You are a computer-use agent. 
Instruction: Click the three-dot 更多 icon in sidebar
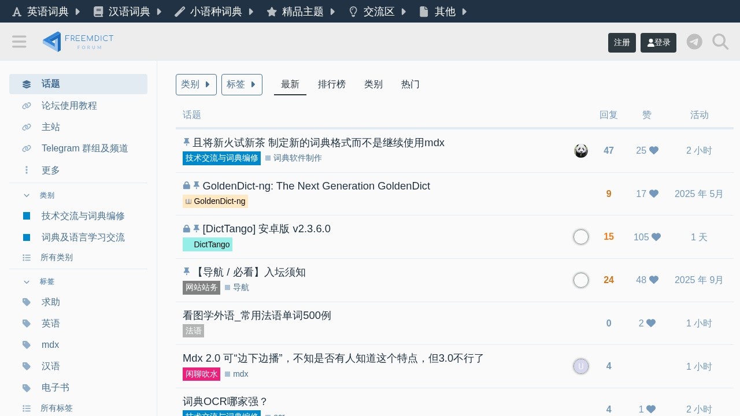27,170
